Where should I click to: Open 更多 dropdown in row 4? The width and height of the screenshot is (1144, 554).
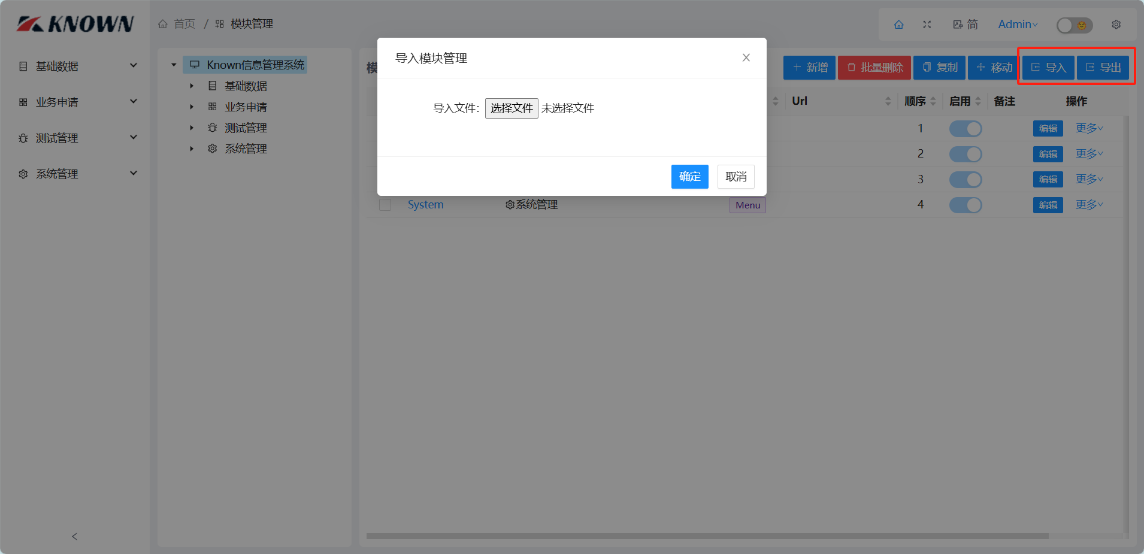pos(1089,205)
